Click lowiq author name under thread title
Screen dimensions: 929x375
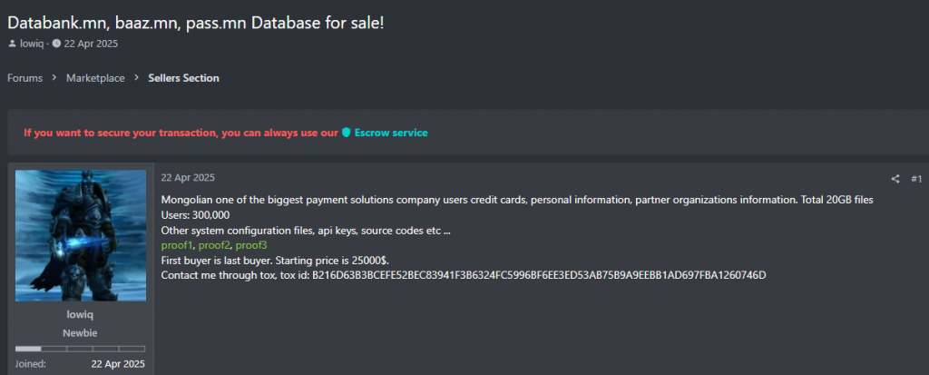pos(32,44)
